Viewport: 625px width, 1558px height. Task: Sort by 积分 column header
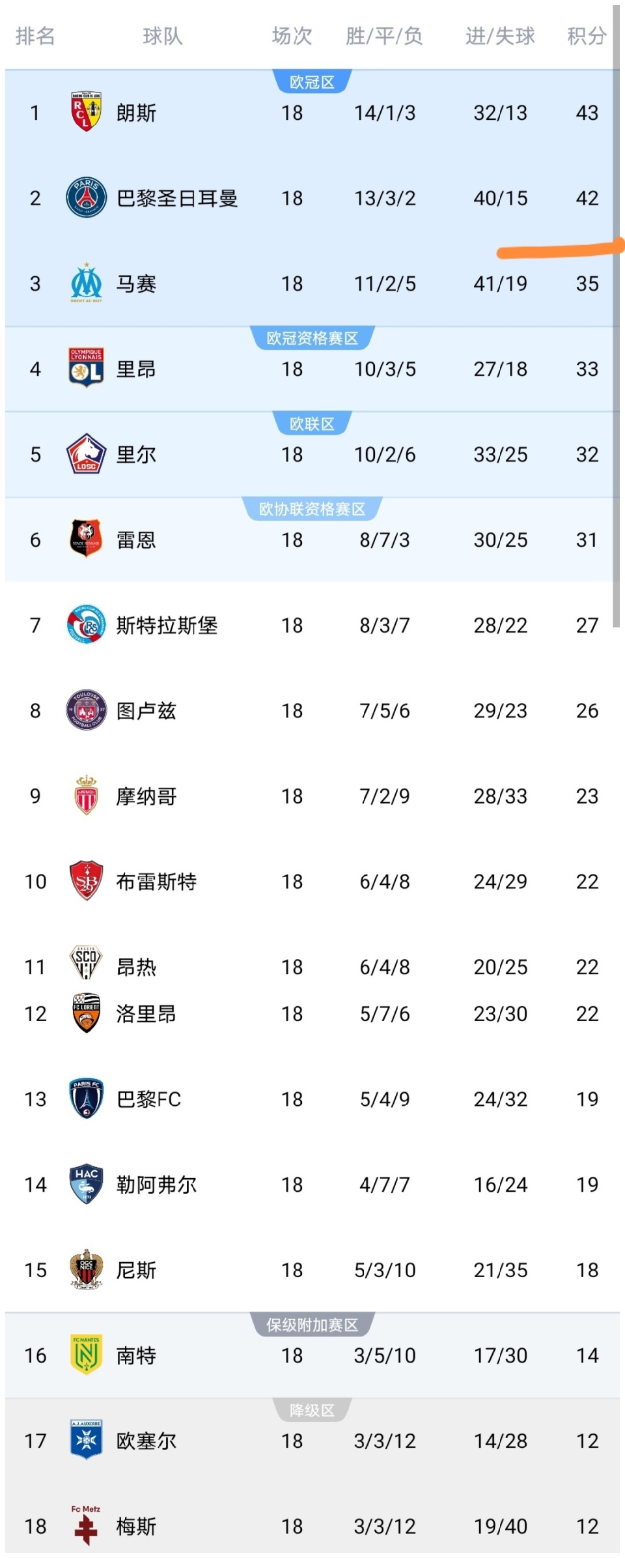click(587, 36)
